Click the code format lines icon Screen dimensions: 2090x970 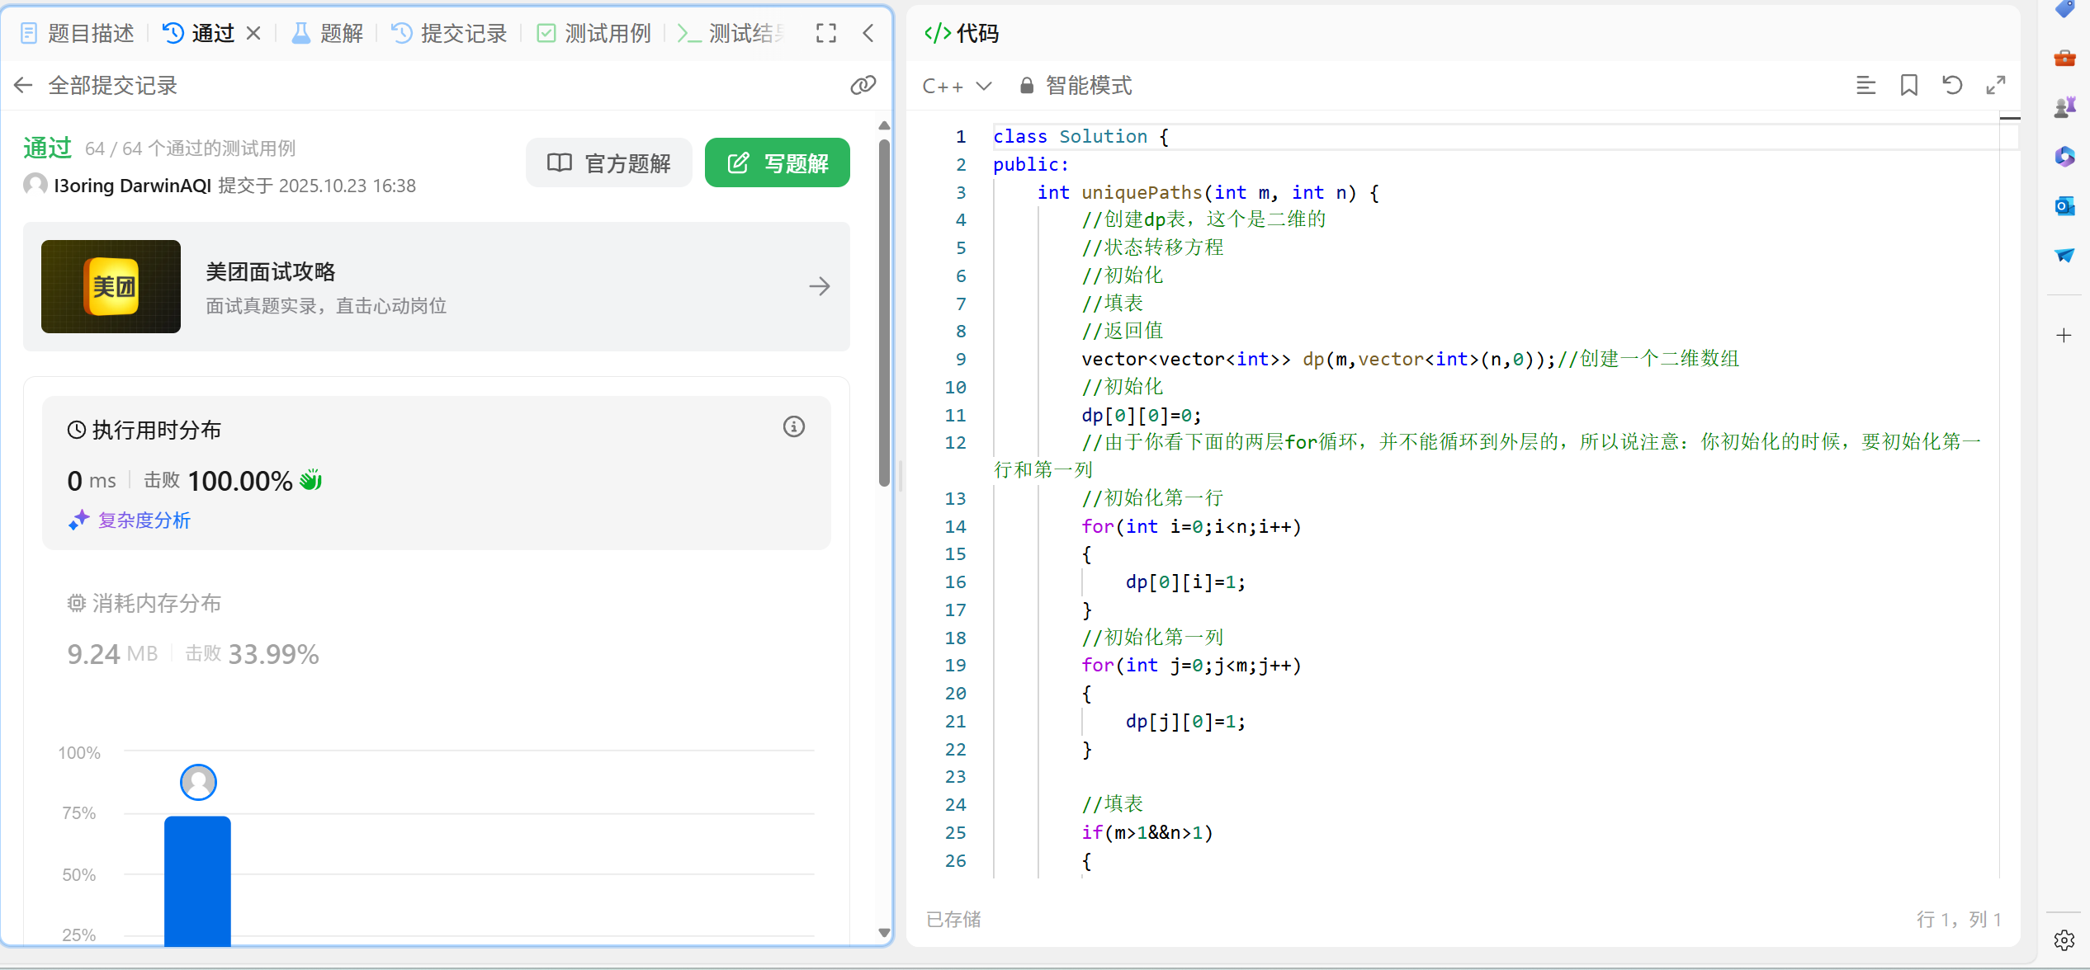(x=1865, y=85)
